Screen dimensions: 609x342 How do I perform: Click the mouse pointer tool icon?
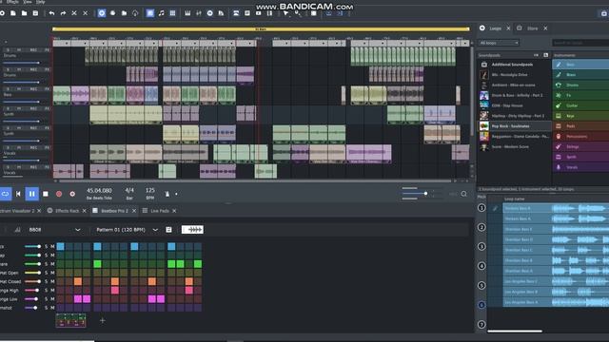[x=285, y=13]
